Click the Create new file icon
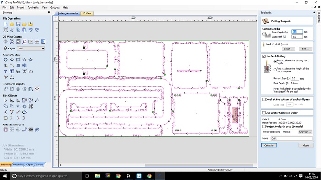321x180 pixels. click(x=6, y=24)
